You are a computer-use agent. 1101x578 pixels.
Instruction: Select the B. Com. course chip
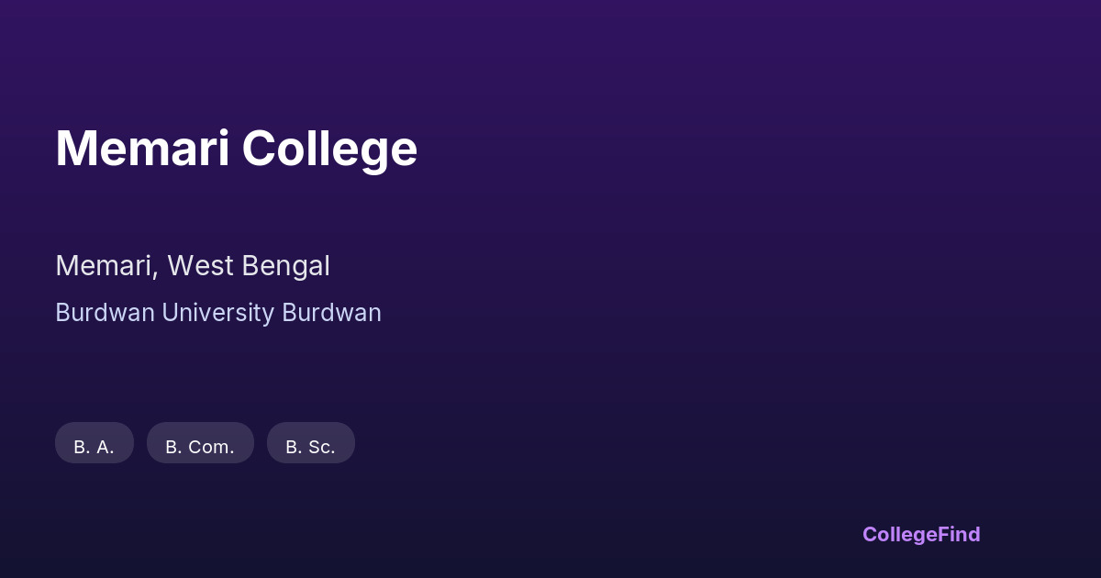[200, 444]
